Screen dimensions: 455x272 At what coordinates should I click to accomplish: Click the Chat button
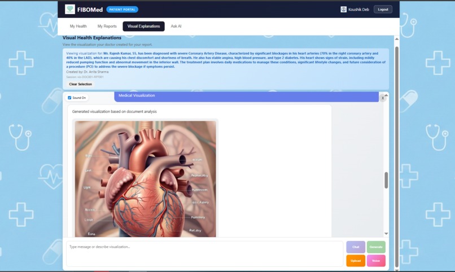click(x=356, y=247)
